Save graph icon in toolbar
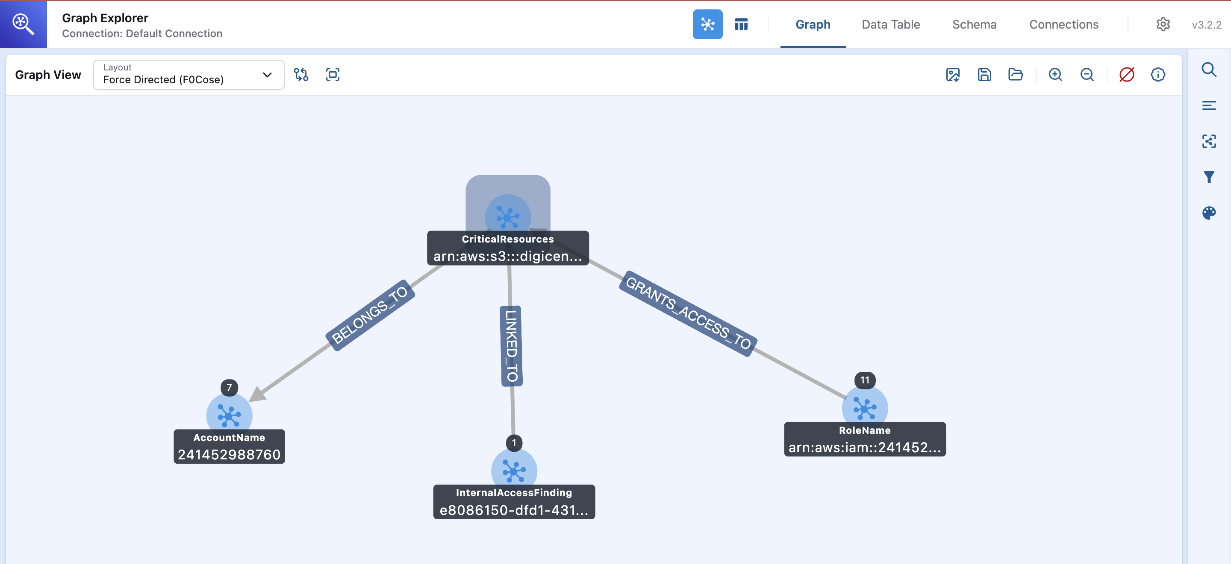Viewport: 1231px width, 564px height. pos(984,74)
